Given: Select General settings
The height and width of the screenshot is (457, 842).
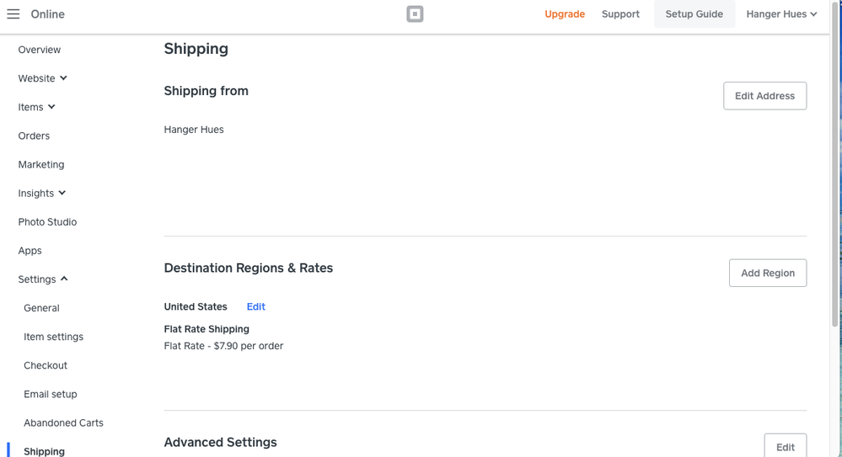Looking at the screenshot, I should point(41,308).
